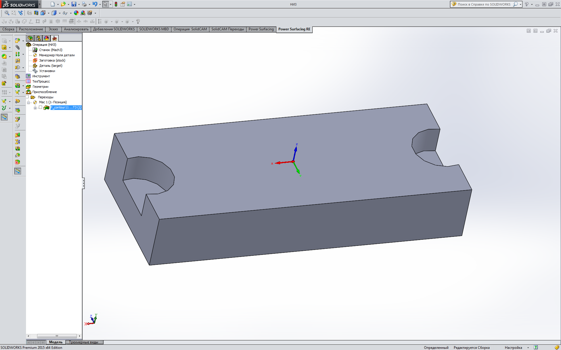Open the Display Style dropdown arrow
This screenshot has width=561, height=350.
coord(60,13)
